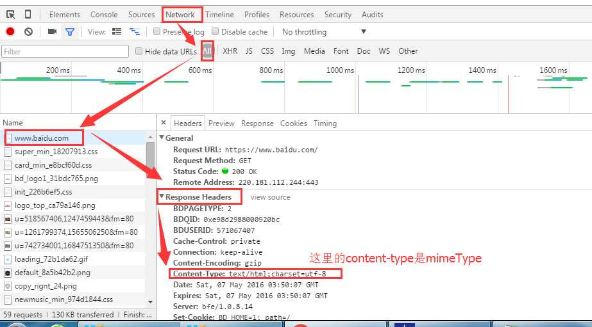Filter requests by WS
592x327 pixels.
(384, 51)
